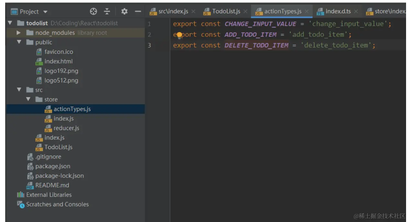Select node_modules library root row
This screenshot has height=222, width=408.
tap(75, 33)
